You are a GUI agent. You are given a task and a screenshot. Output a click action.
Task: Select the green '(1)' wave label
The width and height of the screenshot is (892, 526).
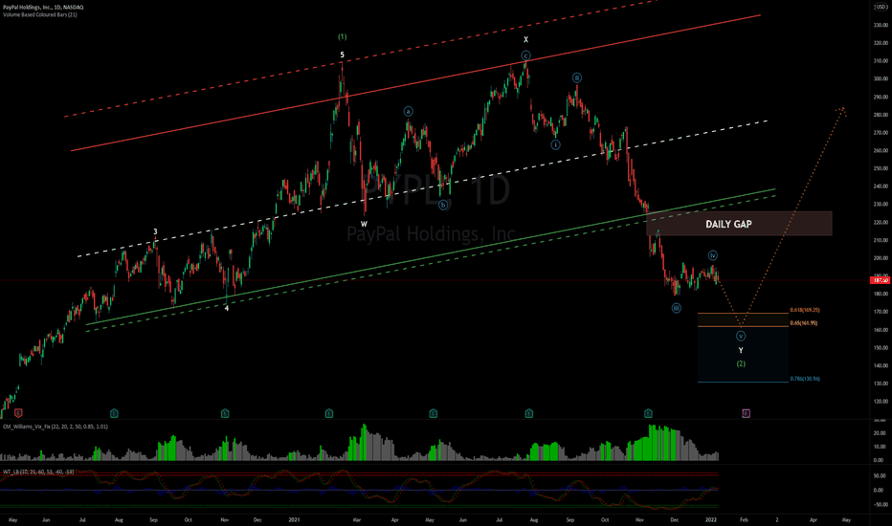click(342, 37)
